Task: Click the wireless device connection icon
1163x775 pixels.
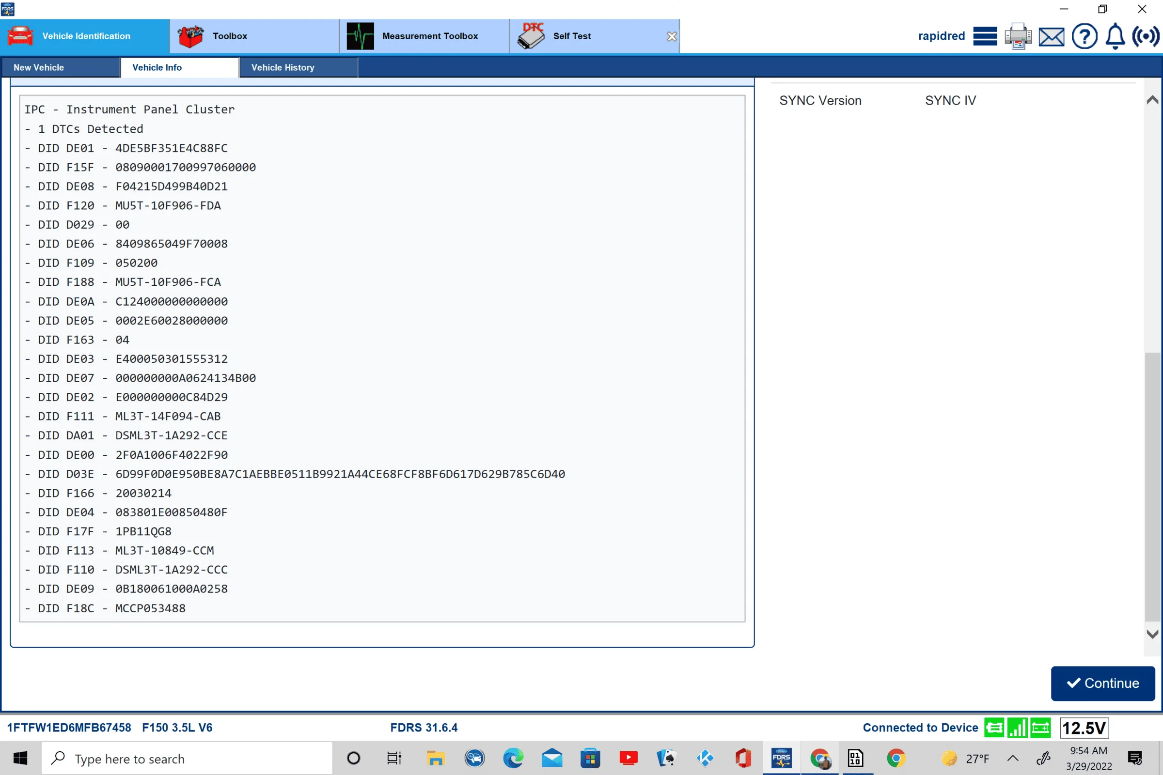Action: pos(1145,36)
